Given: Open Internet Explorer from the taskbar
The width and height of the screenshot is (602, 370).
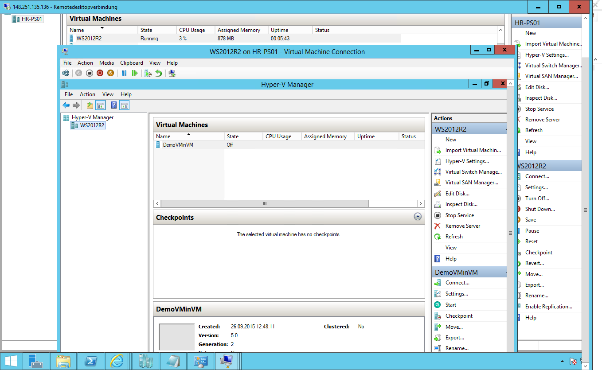Looking at the screenshot, I should (117, 361).
